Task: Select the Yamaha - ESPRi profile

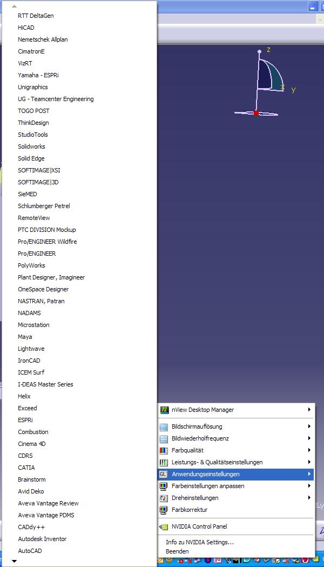Action: pyautogui.click(x=38, y=75)
